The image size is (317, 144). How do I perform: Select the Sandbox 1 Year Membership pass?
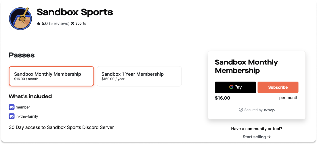coord(139,76)
